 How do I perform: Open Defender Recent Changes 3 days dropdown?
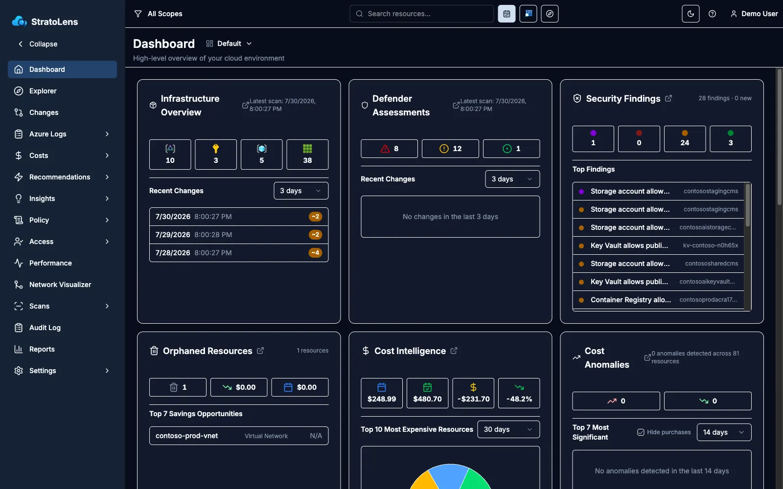(x=512, y=179)
